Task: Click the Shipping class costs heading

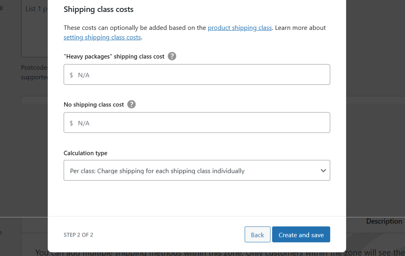Action: pyautogui.click(x=99, y=9)
